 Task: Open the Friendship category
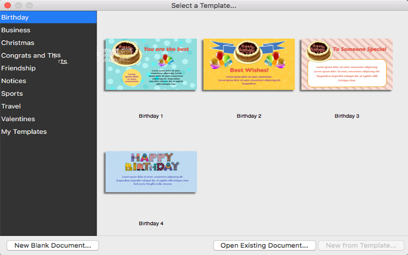(x=48, y=68)
